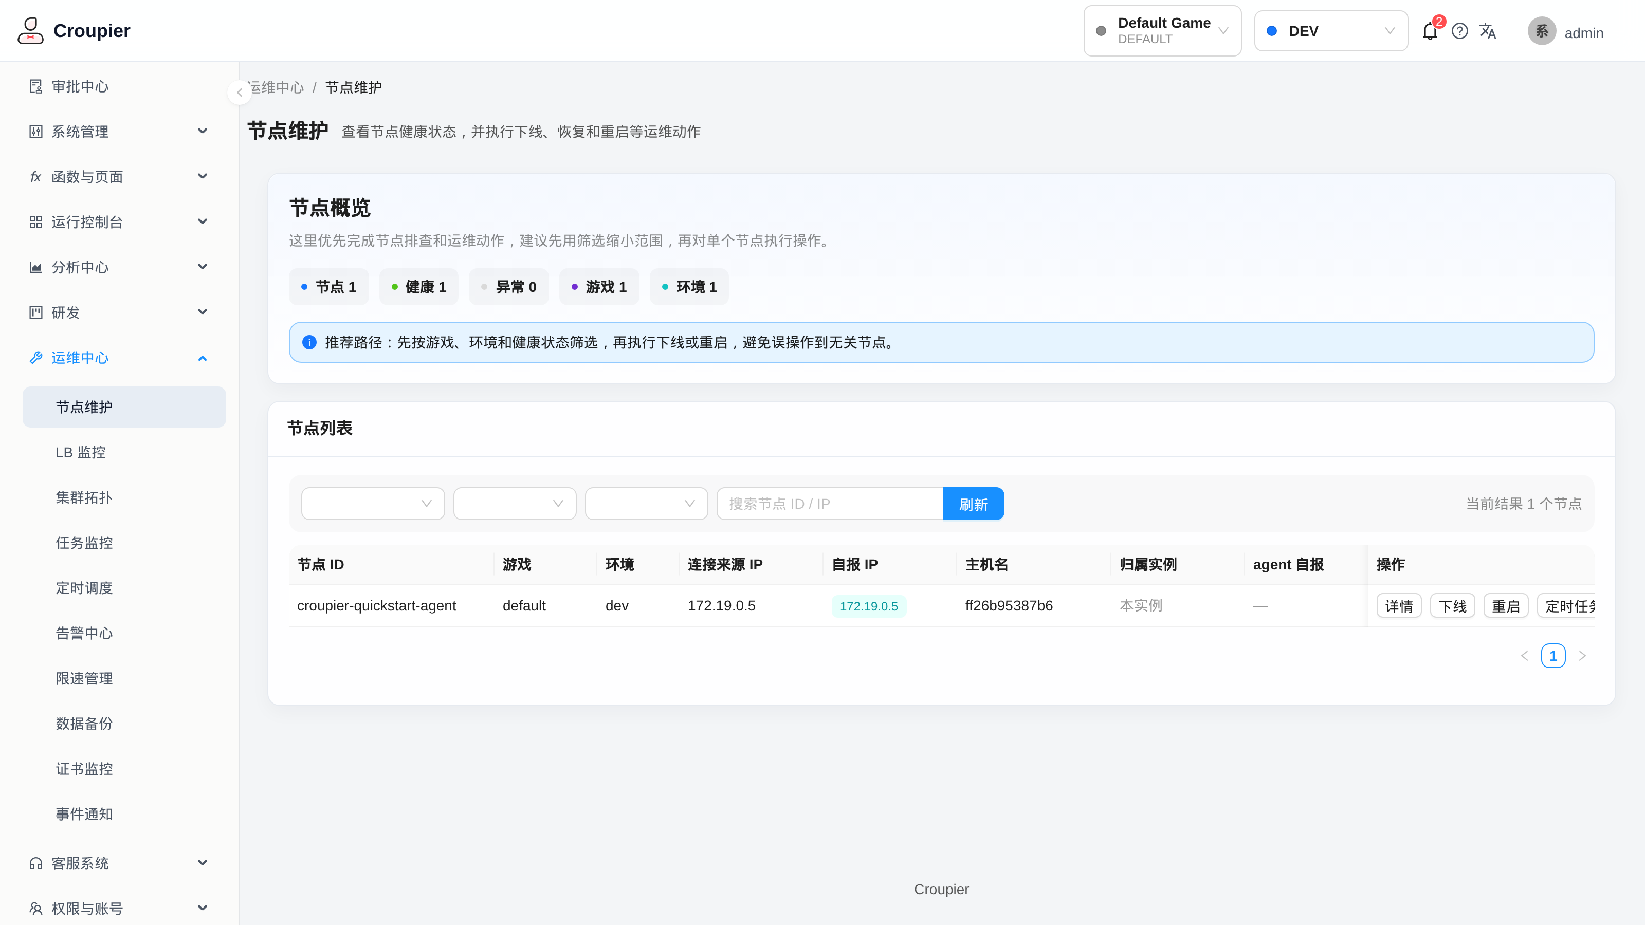Open the language translate icon
Image resolution: width=1645 pixels, height=925 pixels.
[1488, 31]
